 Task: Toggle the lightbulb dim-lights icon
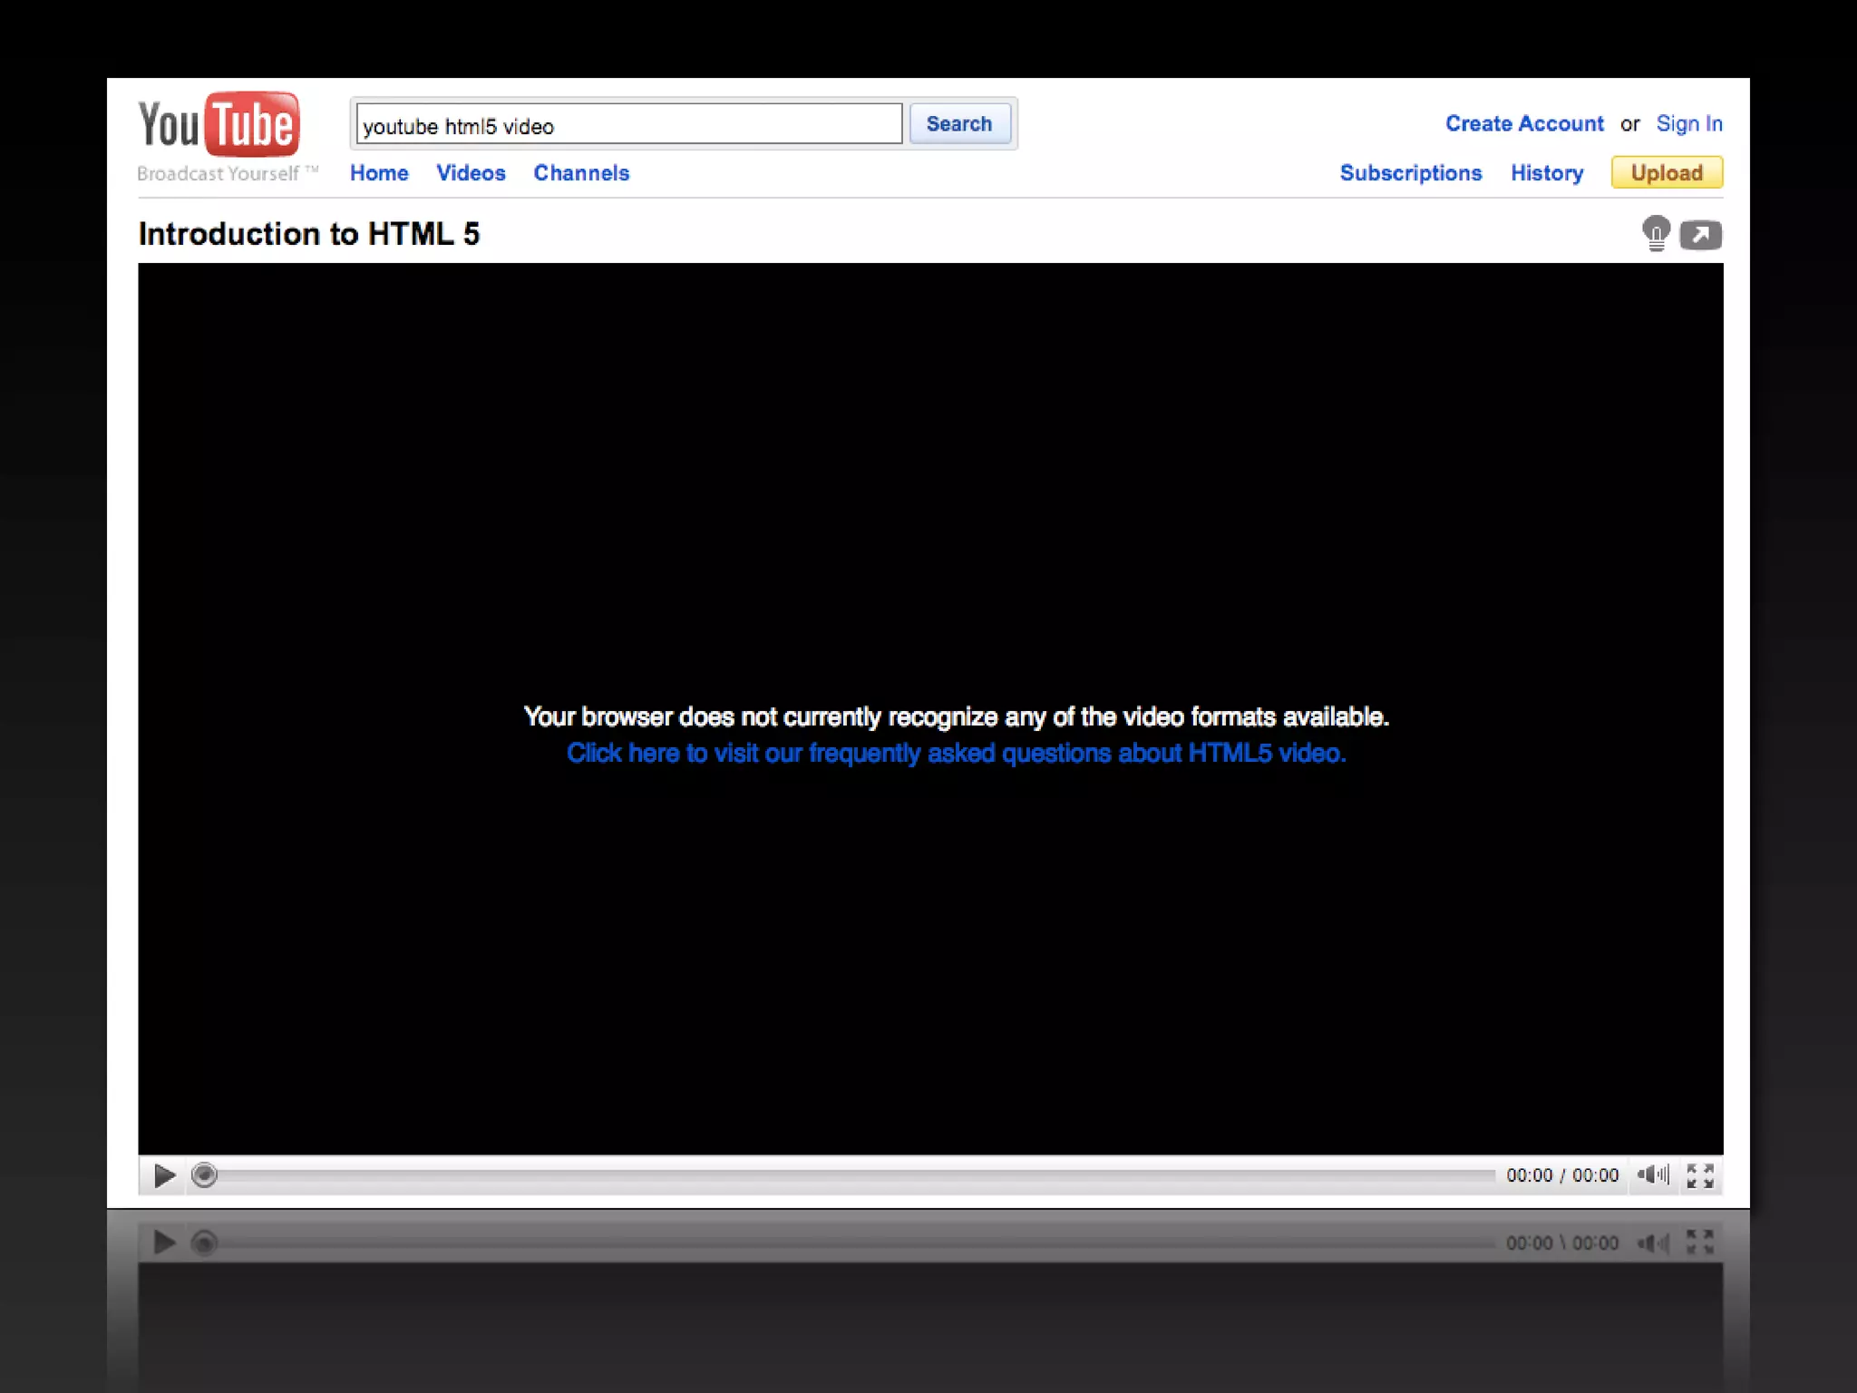pos(1656,233)
